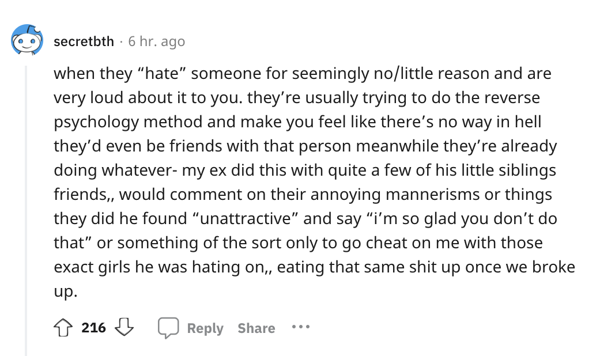Viewport: 600px width, 356px height.
Task: Click the "6 hr. ago" timestamp
Action: 156,41
